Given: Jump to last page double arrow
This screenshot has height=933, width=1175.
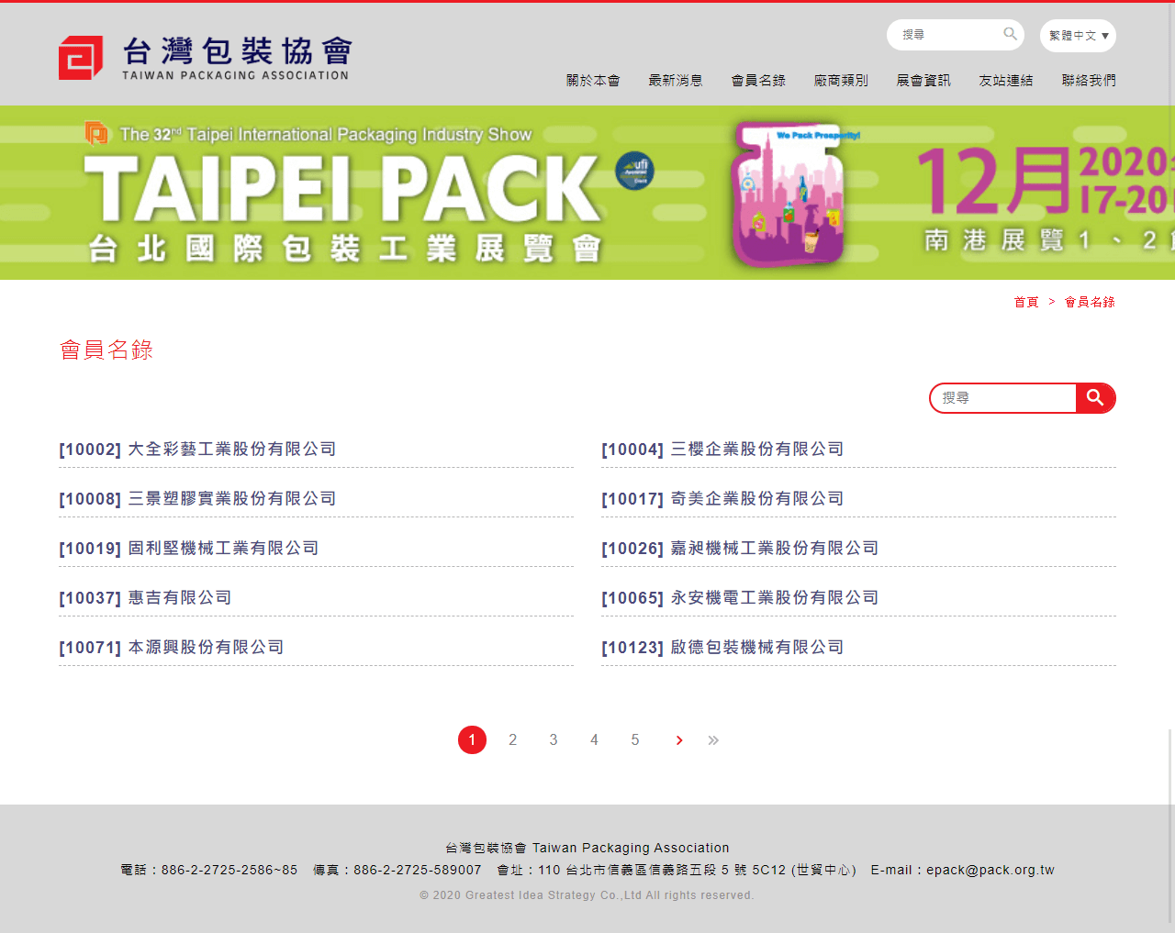Looking at the screenshot, I should [x=713, y=740].
